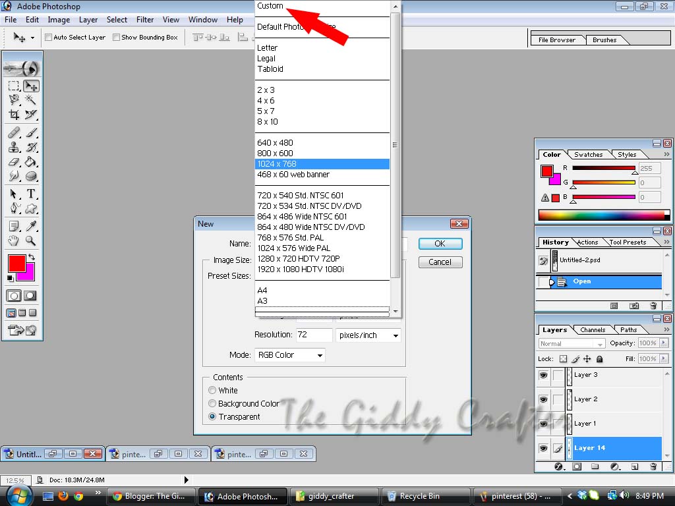This screenshot has height=506, width=675.
Task: Select the Smudge tool
Action: tap(14, 176)
